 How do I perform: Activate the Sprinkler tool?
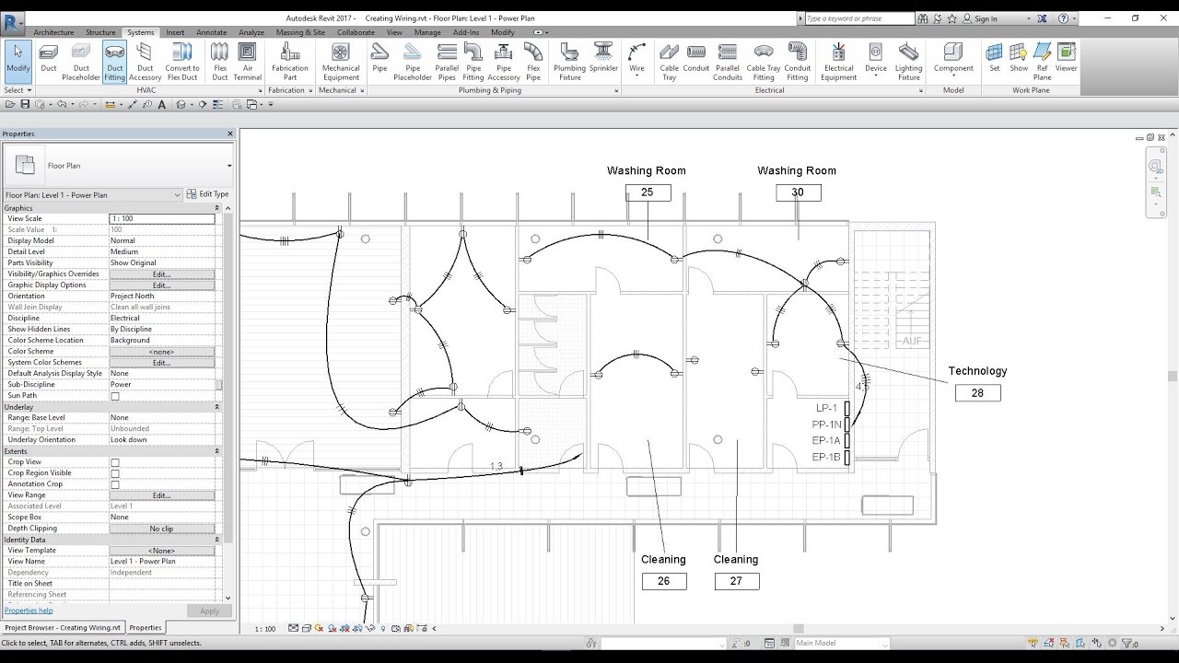pos(604,60)
